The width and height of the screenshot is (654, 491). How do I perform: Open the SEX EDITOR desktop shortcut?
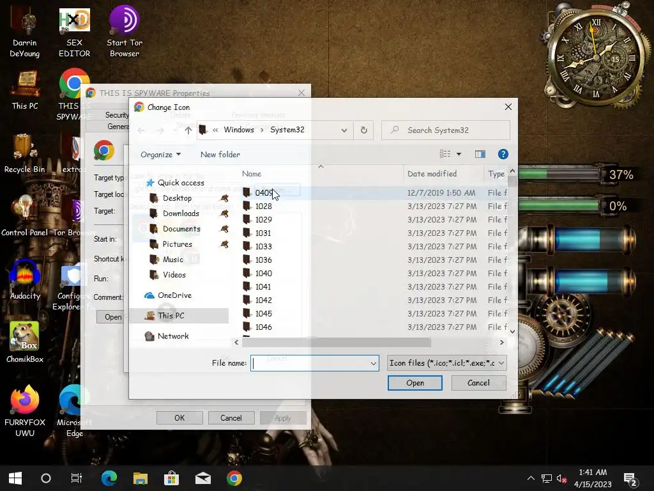pos(74,33)
